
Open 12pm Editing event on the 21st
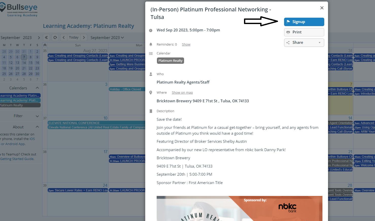pos(364,161)
